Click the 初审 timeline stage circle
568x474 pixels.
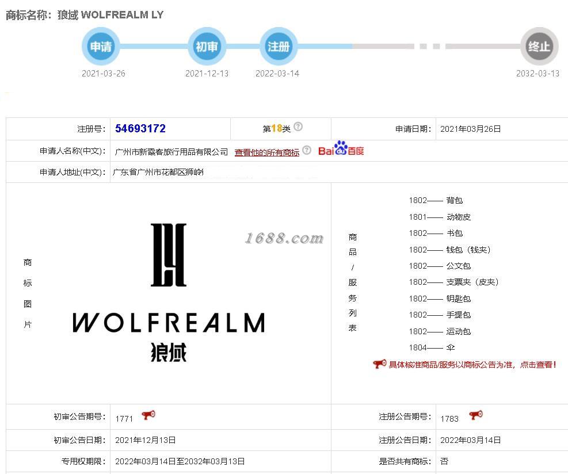tap(207, 47)
